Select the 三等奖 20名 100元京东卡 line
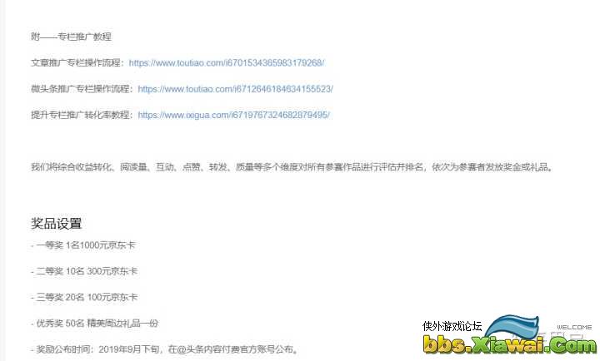This screenshot has height=361, width=600. pos(84,297)
